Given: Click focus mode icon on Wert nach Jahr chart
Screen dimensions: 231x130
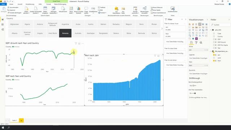Looking at the screenshot, I should click(158, 56).
